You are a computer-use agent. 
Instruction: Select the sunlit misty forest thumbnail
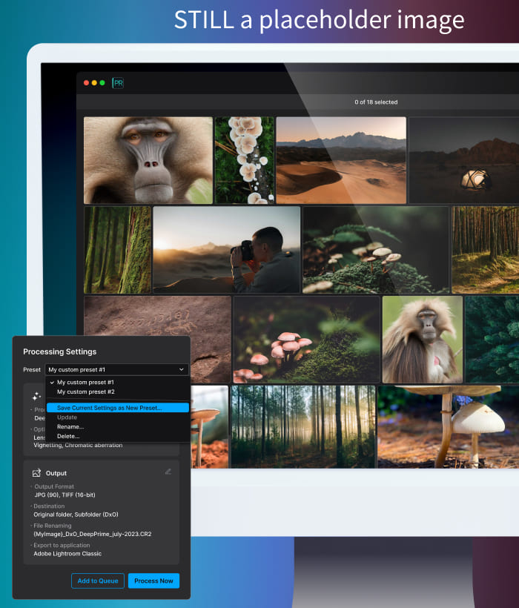[303, 426]
